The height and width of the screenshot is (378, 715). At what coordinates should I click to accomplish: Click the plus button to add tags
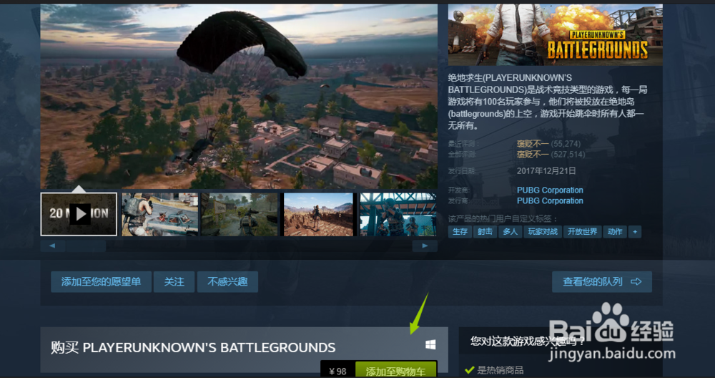tap(635, 231)
